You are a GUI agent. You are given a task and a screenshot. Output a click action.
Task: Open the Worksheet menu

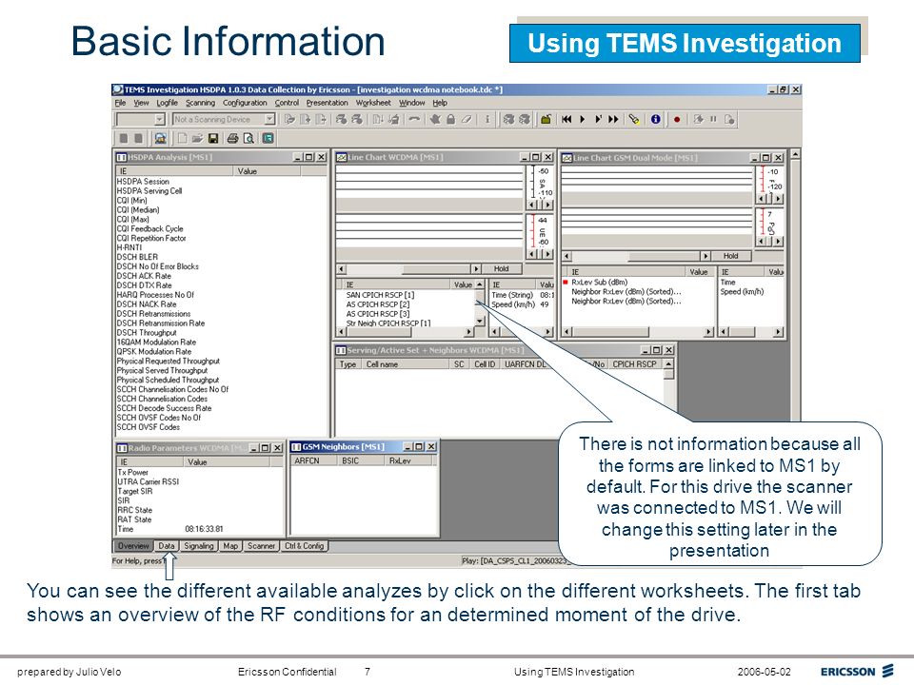click(x=373, y=103)
